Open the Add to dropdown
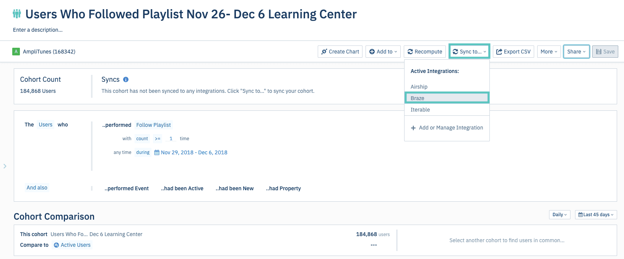Screen dimensions: 624x259 383,52
